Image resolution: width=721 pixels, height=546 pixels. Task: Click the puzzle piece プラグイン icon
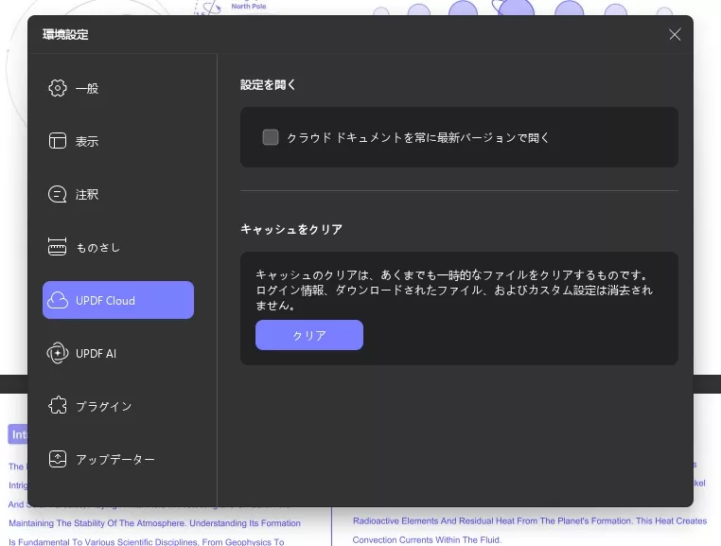58,406
